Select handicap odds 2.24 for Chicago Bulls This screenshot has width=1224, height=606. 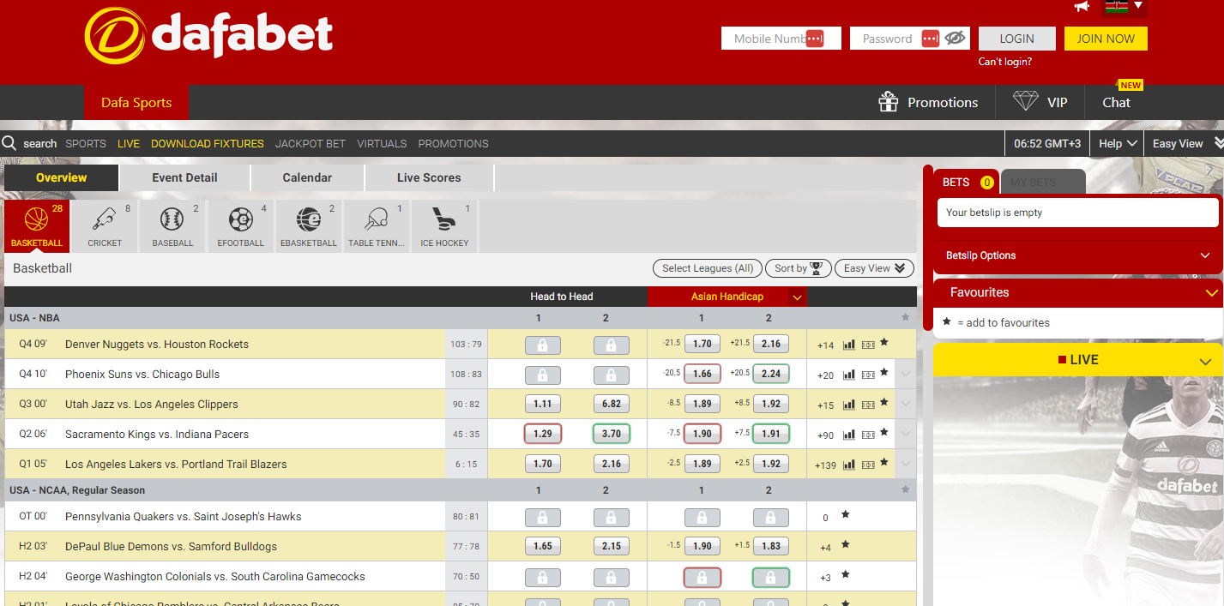(771, 374)
